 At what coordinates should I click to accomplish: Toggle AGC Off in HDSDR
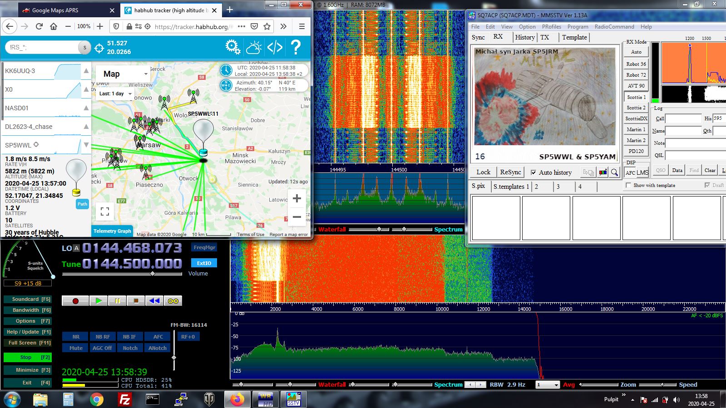pyautogui.click(x=102, y=348)
